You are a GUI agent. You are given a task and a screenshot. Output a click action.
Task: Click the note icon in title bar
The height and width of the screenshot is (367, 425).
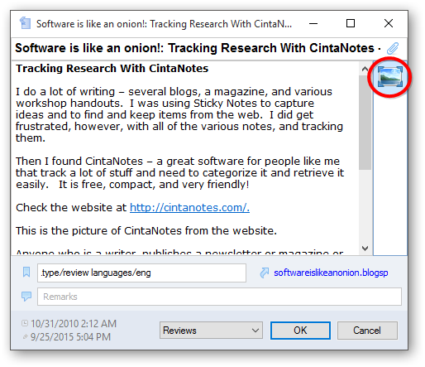tap(25, 23)
